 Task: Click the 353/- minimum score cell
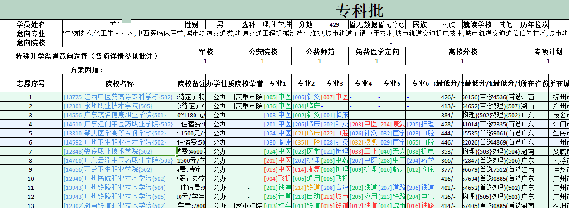click(448, 151)
